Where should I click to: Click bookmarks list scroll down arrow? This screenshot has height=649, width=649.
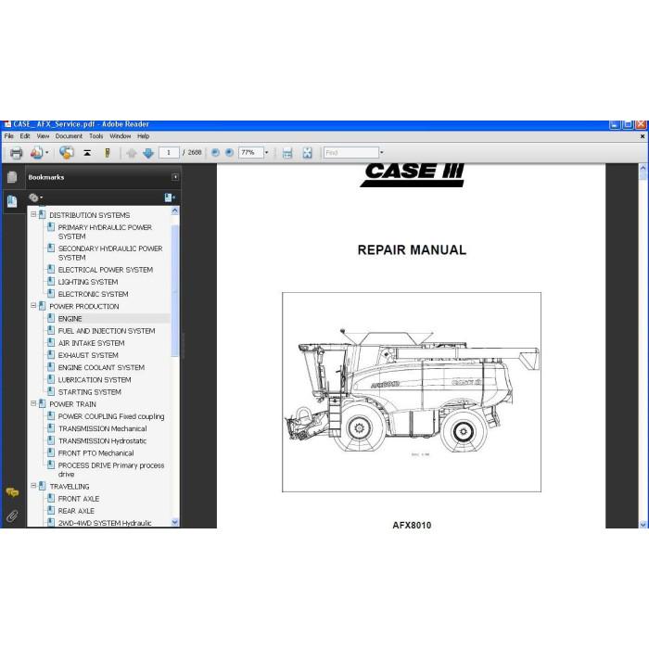tap(174, 522)
